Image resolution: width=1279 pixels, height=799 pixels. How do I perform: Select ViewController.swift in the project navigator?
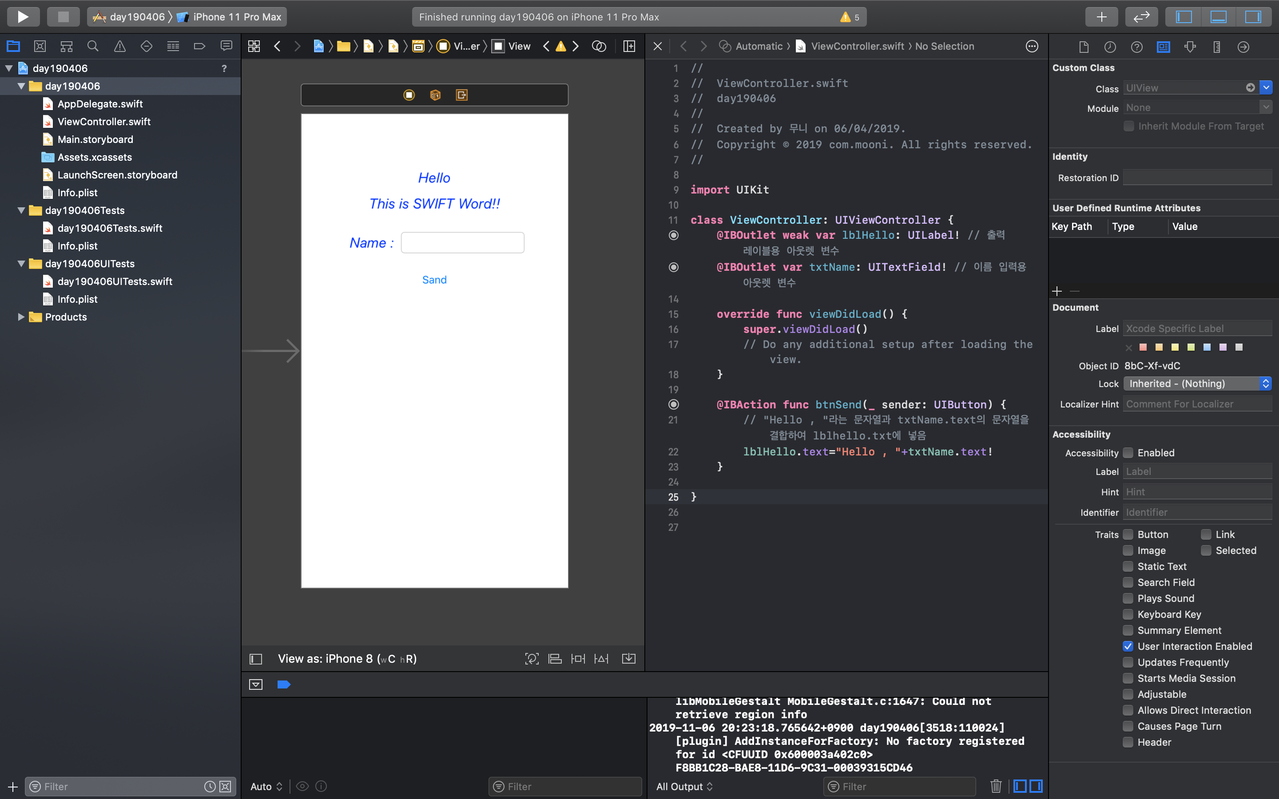tap(103, 122)
